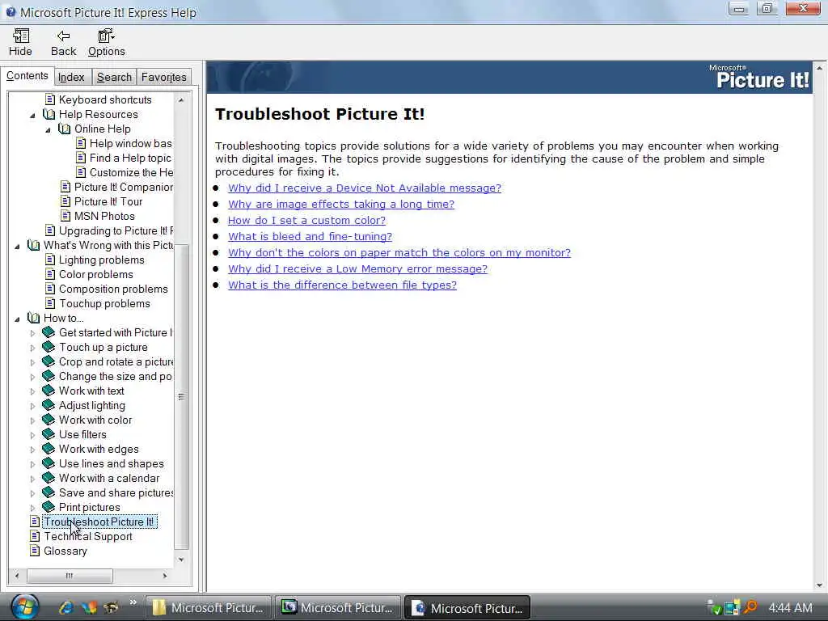828x621 pixels.
Task: Open the Low Memory error message link
Action: tap(357, 268)
